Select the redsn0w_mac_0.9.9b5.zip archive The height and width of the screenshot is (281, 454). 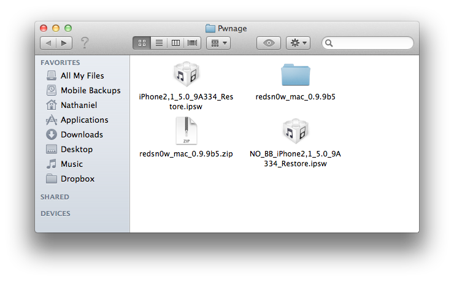[186, 131]
